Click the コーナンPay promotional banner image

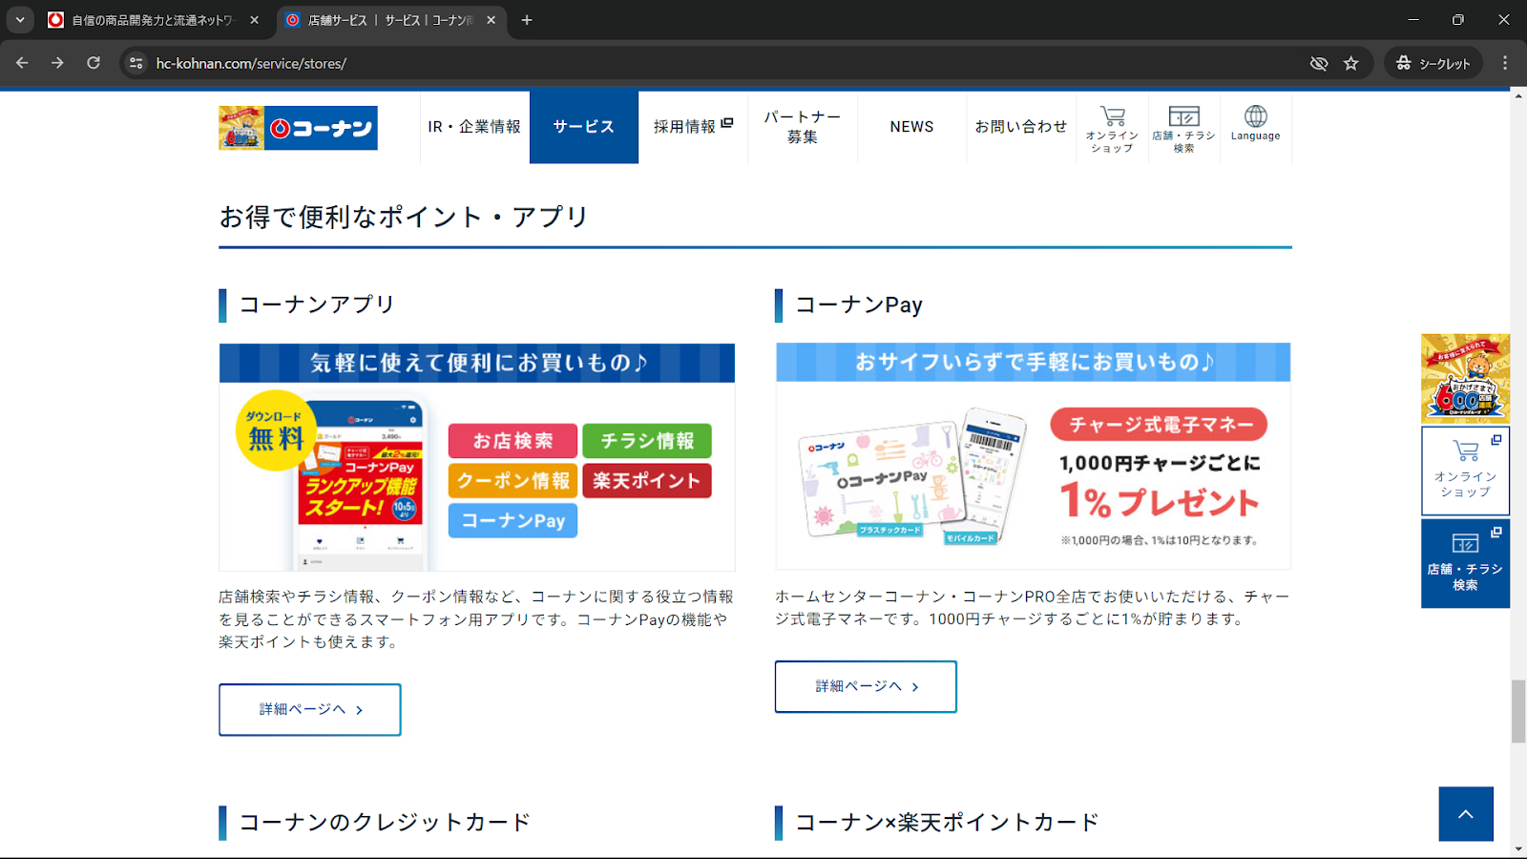coord(1034,456)
